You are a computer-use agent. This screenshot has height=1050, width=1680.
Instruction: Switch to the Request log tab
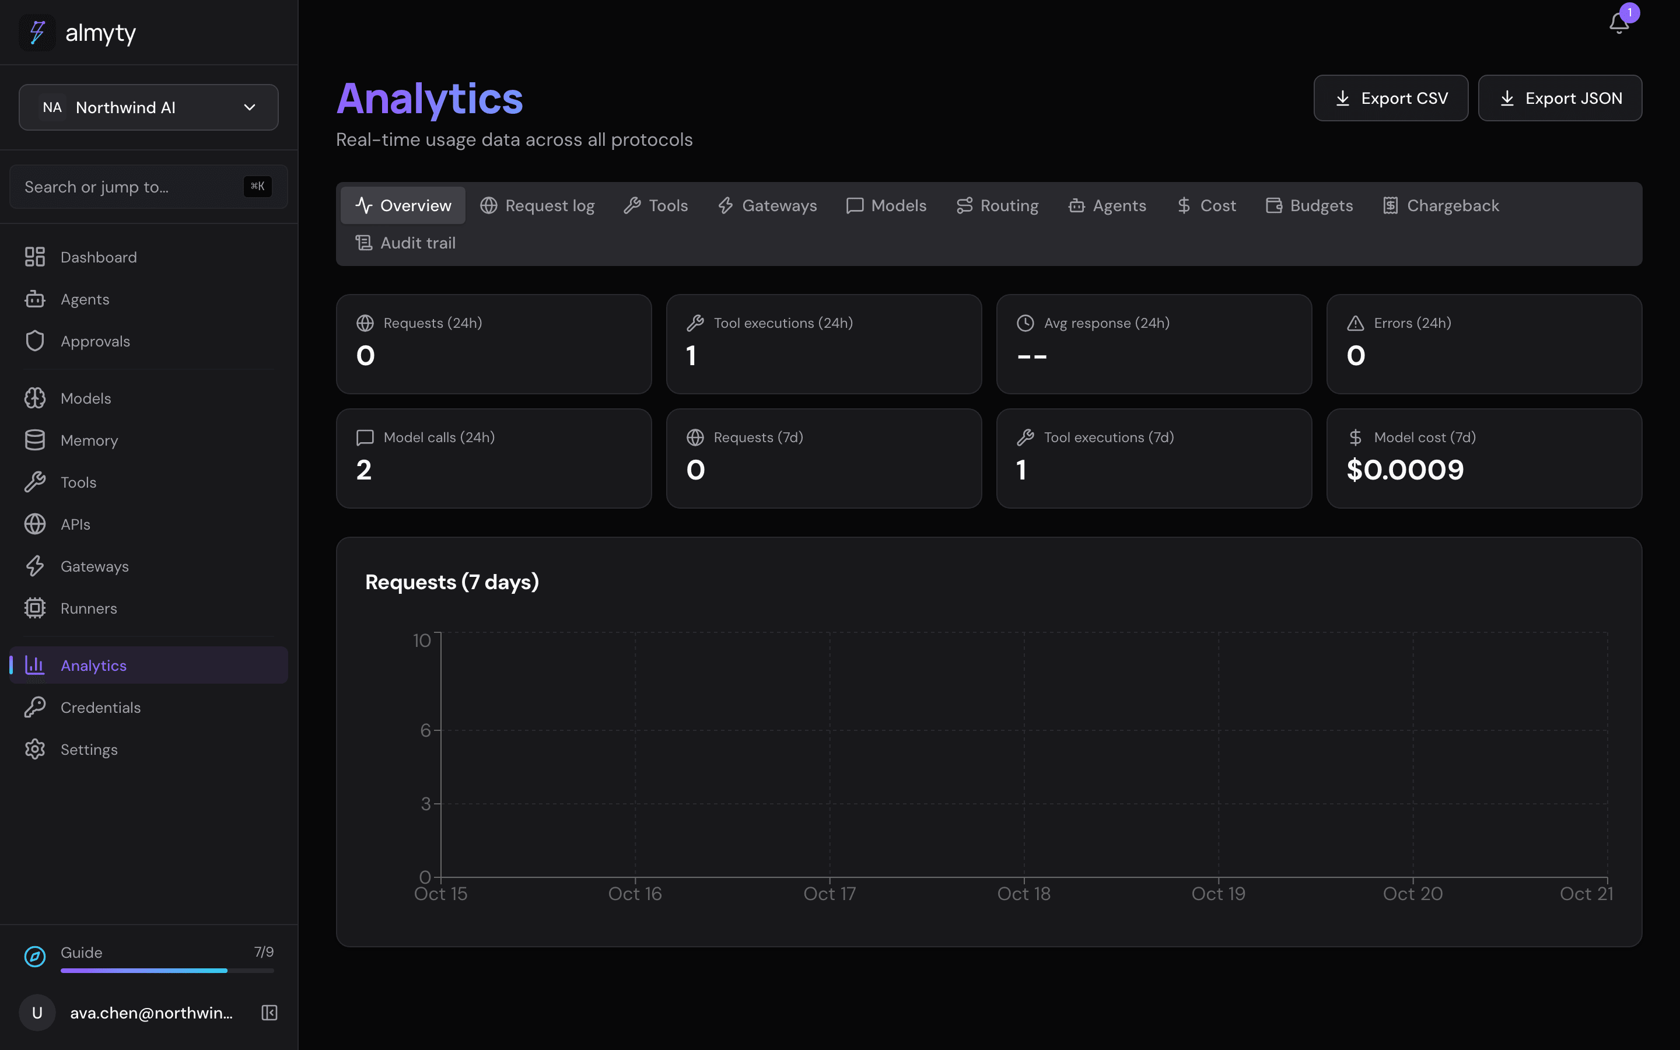click(537, 205)
